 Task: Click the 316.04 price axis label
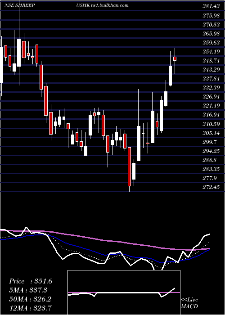pyautogui.click(x=211, y=115)
